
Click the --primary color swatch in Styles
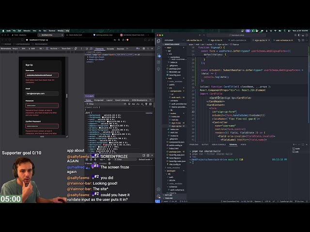coord(100,128)
